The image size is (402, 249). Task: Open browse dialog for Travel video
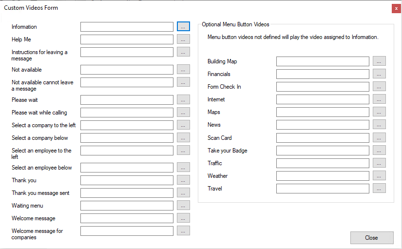[x=379, y=189]
